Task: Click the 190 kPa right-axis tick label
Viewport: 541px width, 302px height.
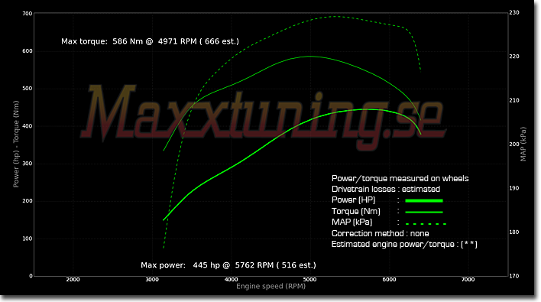Action: [x=514, y=188]
